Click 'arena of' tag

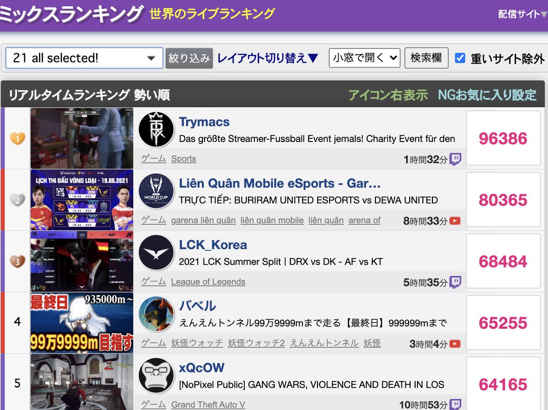[364, 221]
